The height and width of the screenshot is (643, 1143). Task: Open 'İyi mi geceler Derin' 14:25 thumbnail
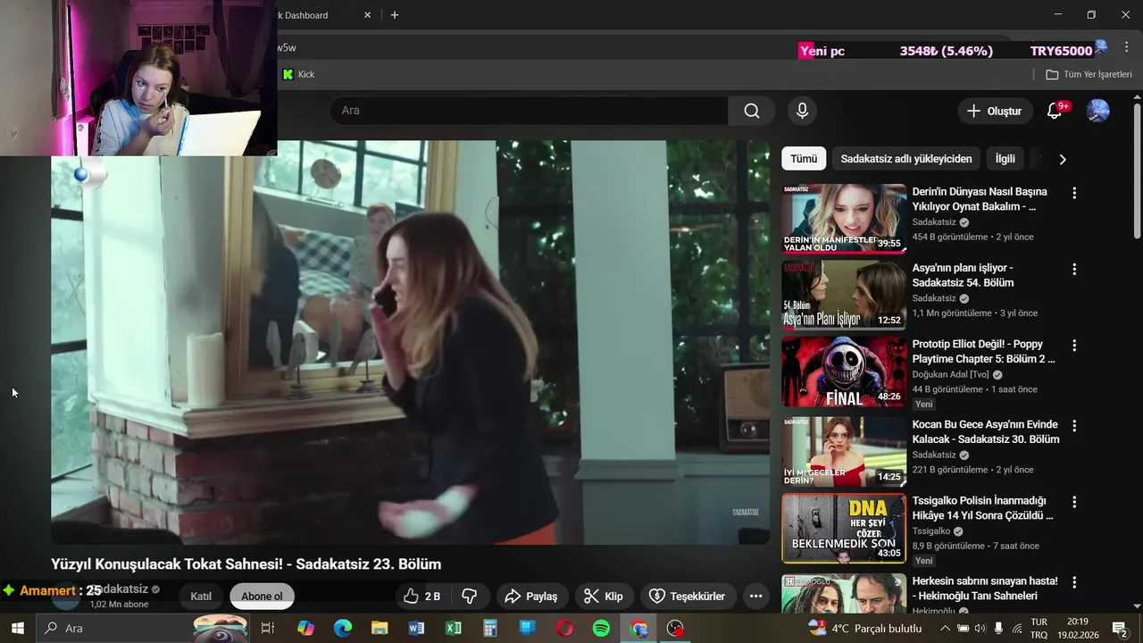coord(844,451)
